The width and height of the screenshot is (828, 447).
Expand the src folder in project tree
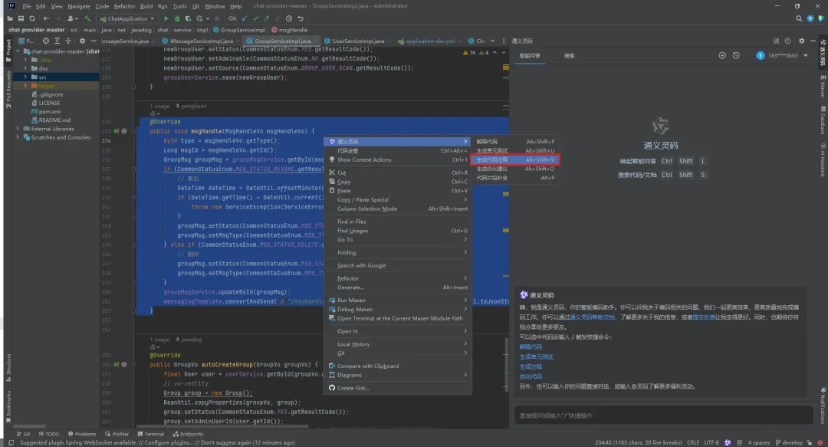point(25,77)
